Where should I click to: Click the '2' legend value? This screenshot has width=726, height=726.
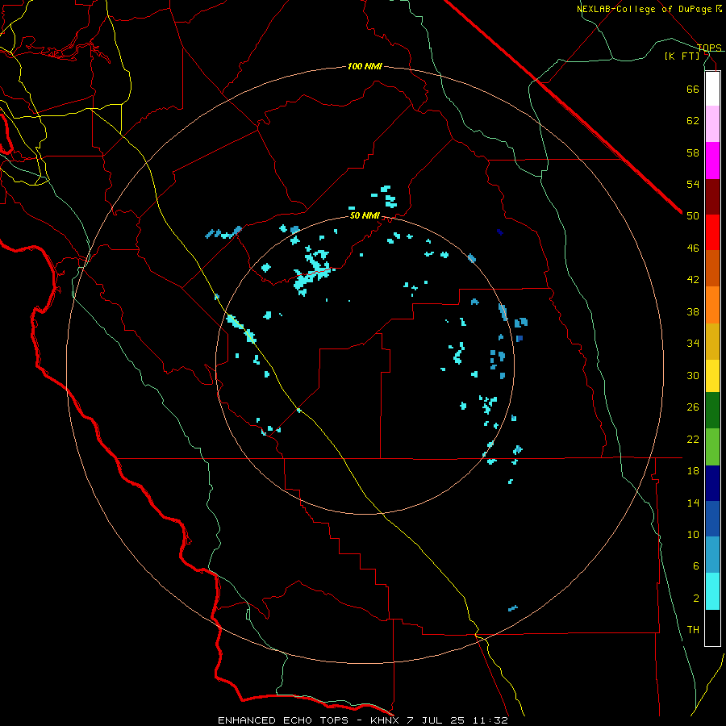point(696,599)
